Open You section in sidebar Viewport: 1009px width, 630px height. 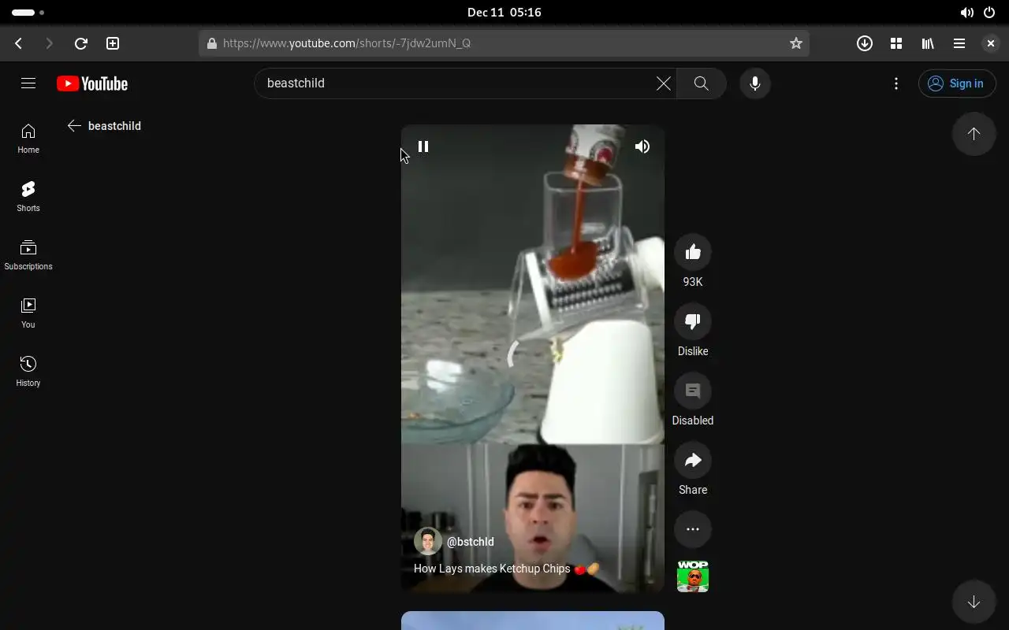pyautogui.click(x=28, y=313)
